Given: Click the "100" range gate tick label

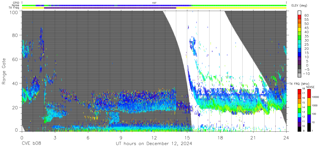Looking at the screenshot, I should (x=14, y=12).
